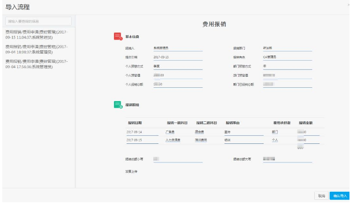Image resolution: width=357 pixels, height=208 pixels.
Task: Click the 费用承担者 column header
Action: pyautogui.click(x=282, y=123)
